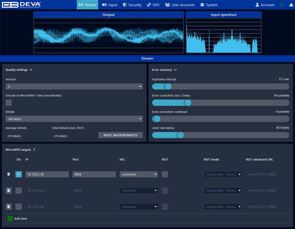Open the System tab

(209, 4)
